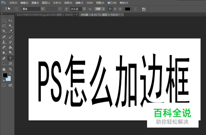Viewport: 206px width, 135px height.
Task: Select the Hand tool
Action: (4, 69)
